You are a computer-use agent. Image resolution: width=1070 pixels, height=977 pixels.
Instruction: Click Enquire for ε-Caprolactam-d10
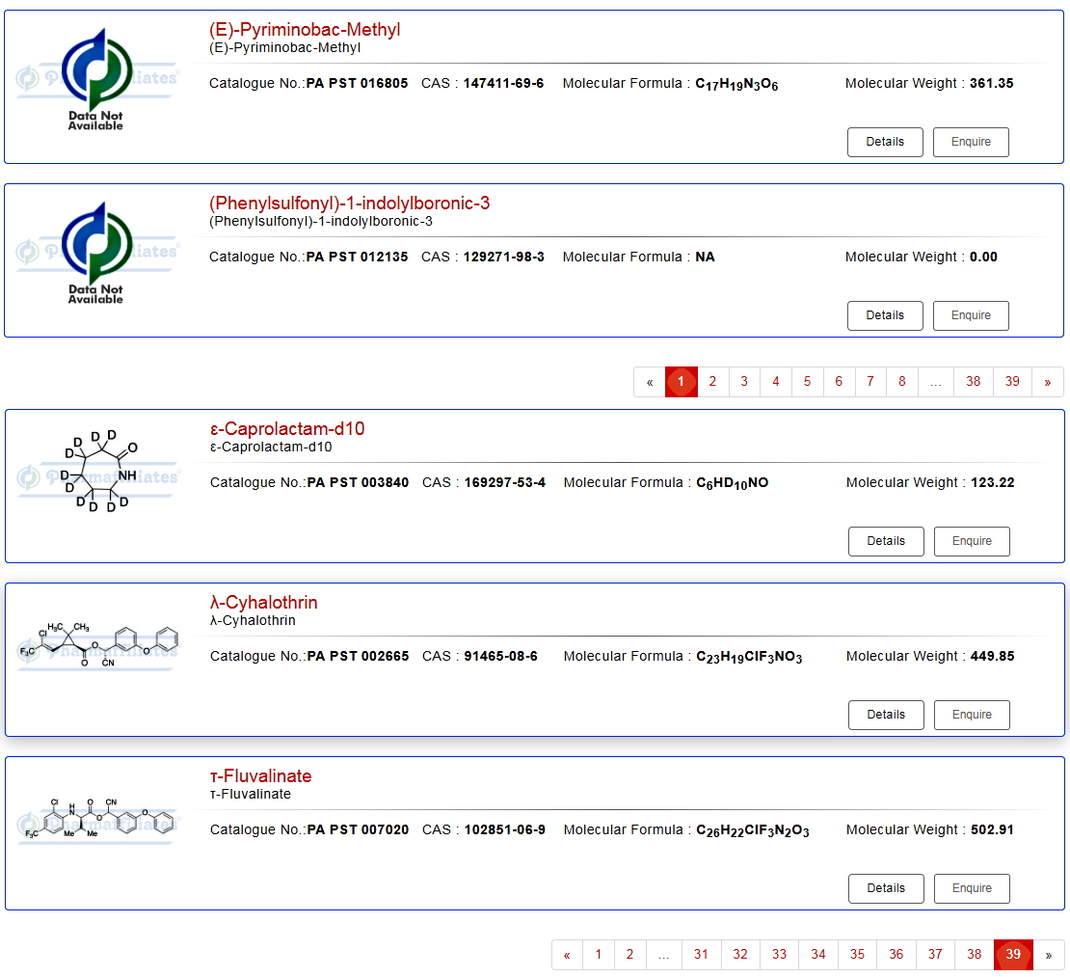point(973,541)
